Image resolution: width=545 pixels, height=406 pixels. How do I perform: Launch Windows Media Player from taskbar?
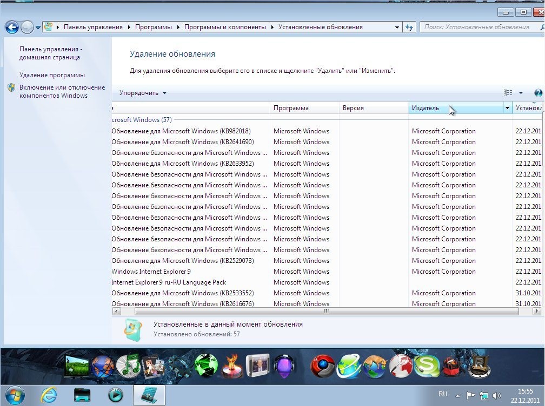point(115,395)
